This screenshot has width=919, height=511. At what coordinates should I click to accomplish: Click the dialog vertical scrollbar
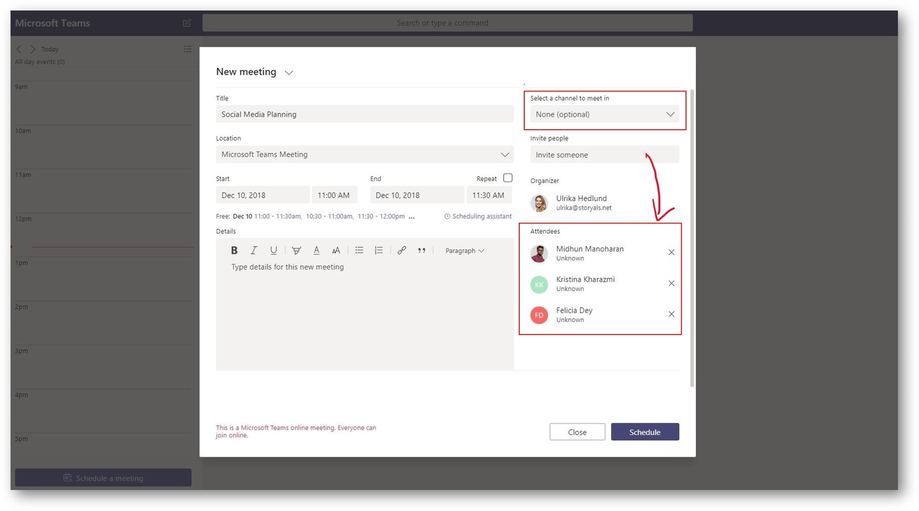pyautogui.click(x=692, y=238)
